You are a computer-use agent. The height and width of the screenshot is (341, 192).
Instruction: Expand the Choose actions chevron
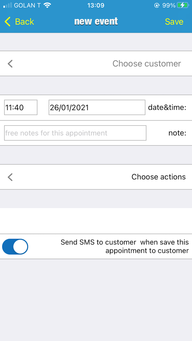(x=10, y=177)
